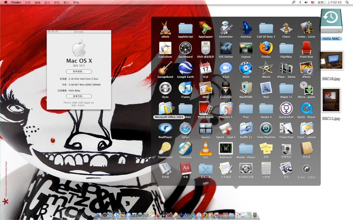Open iDVD
Viewport: 353px width, 220px height.
pyautogui.click(x=246, y=68)
